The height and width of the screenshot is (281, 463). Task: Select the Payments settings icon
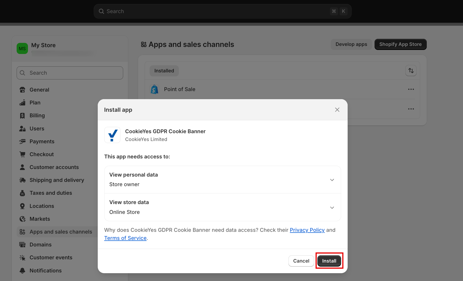[22, 141]
